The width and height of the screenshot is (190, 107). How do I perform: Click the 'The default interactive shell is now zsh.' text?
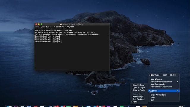point(54,31)
